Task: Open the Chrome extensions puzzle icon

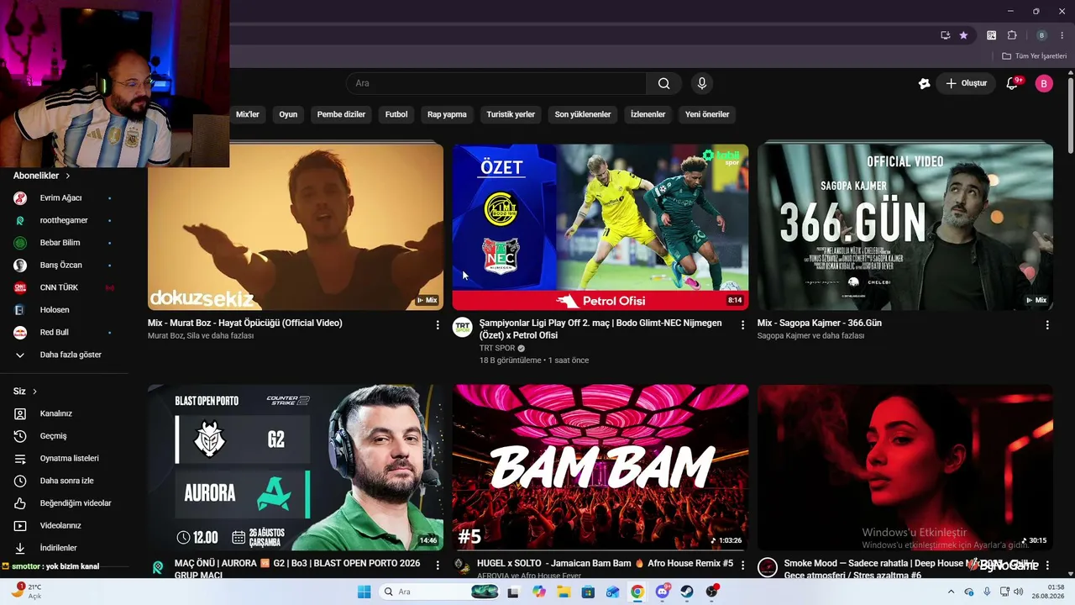Action: [x=1012, y=35]
